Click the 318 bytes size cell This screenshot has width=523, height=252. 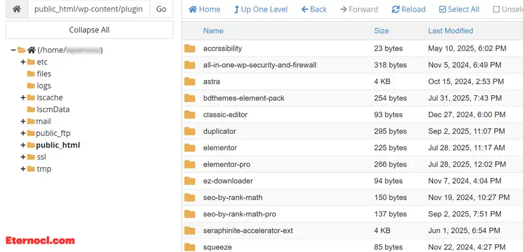click(x=390, y=65)
